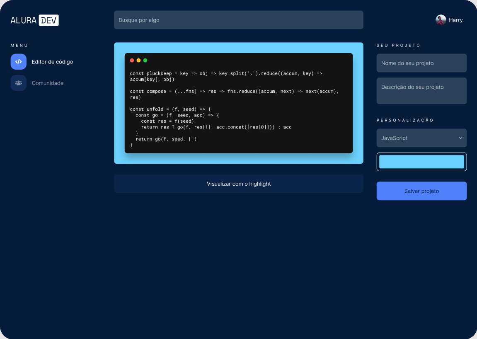Click the yellow dot in code window
This screenshot has width=477, height=339.
point(139,60)
